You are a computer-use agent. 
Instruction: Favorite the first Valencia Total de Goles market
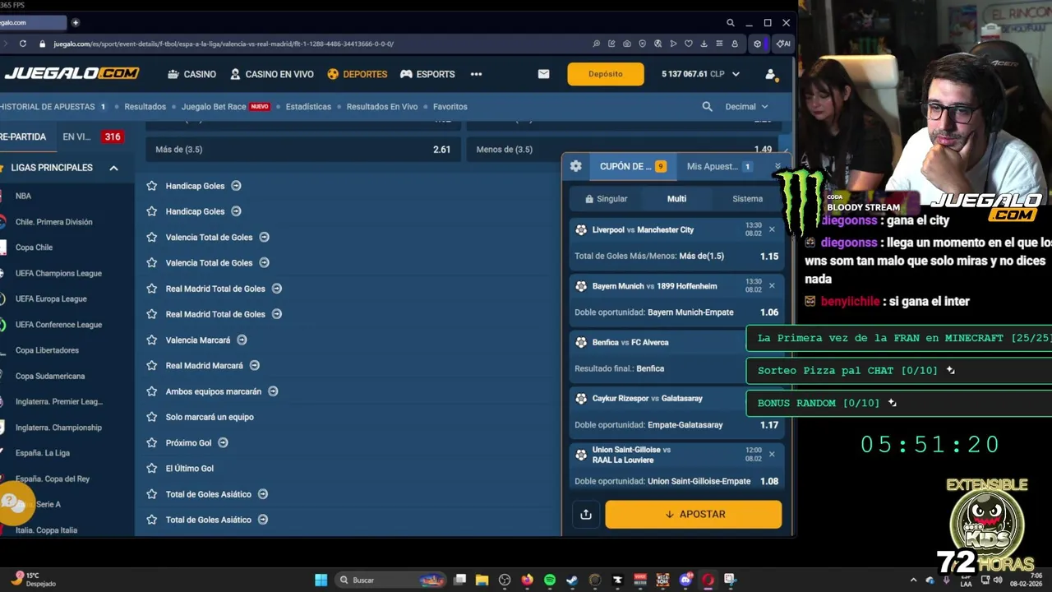151,237
